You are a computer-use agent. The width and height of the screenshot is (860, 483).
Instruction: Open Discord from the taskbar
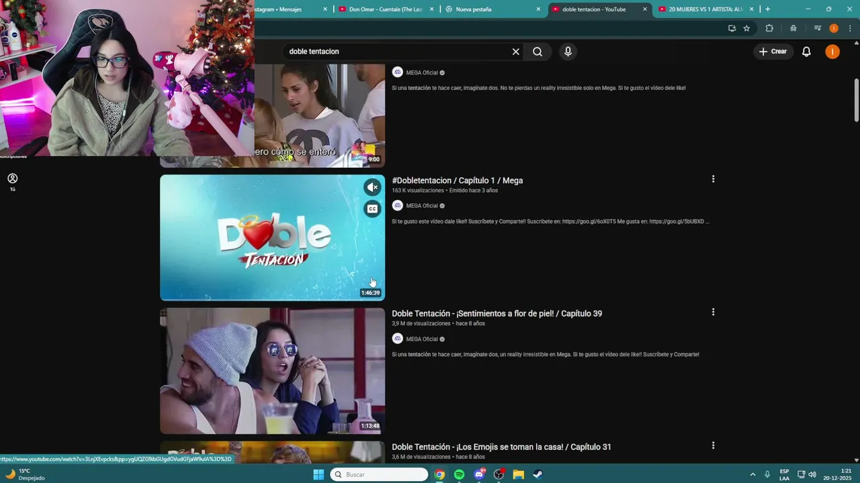click(479, 474)
